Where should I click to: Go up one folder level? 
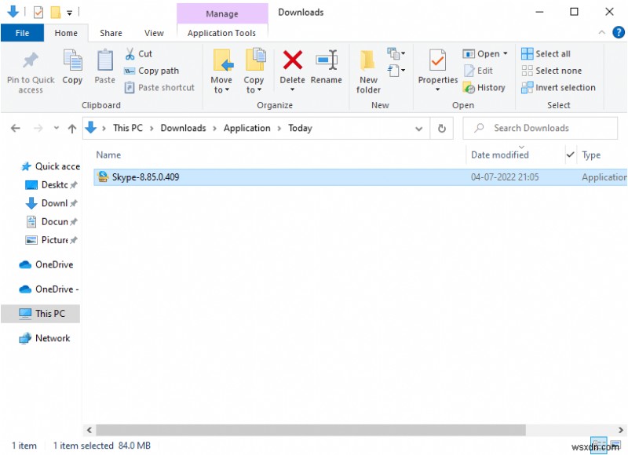coord(72,129)
